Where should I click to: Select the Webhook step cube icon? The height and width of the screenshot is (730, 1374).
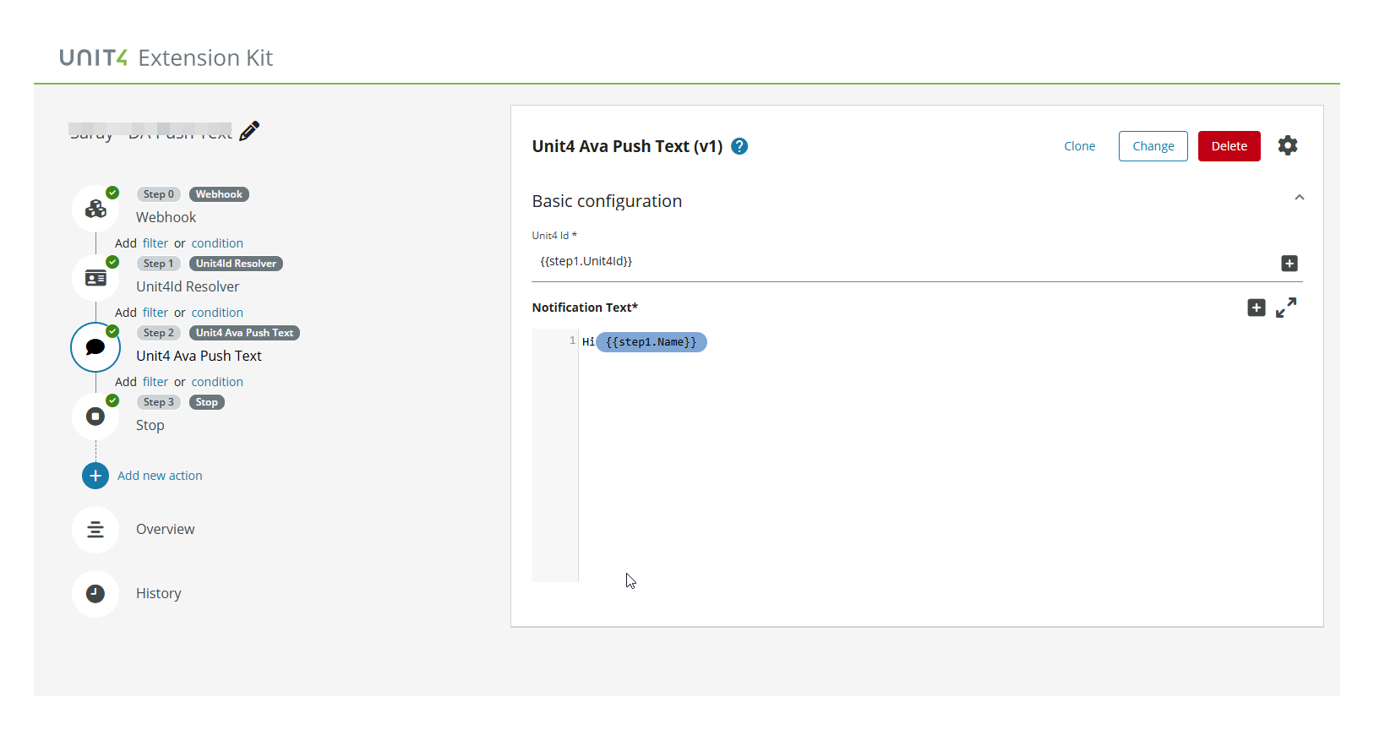95,209
